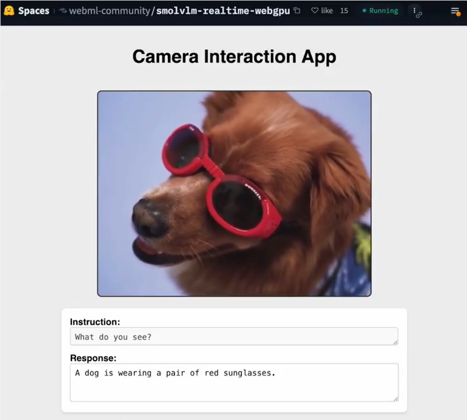Grab the Response box resize handle
The height and width of the screenshot is (420, 467).
(x=395, y=398)
